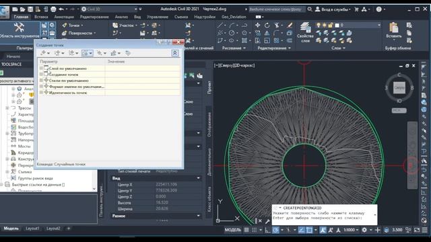This screenshot has width=431, height=242.
Task: Toggle the grid display in status bar
Action: 246,230
